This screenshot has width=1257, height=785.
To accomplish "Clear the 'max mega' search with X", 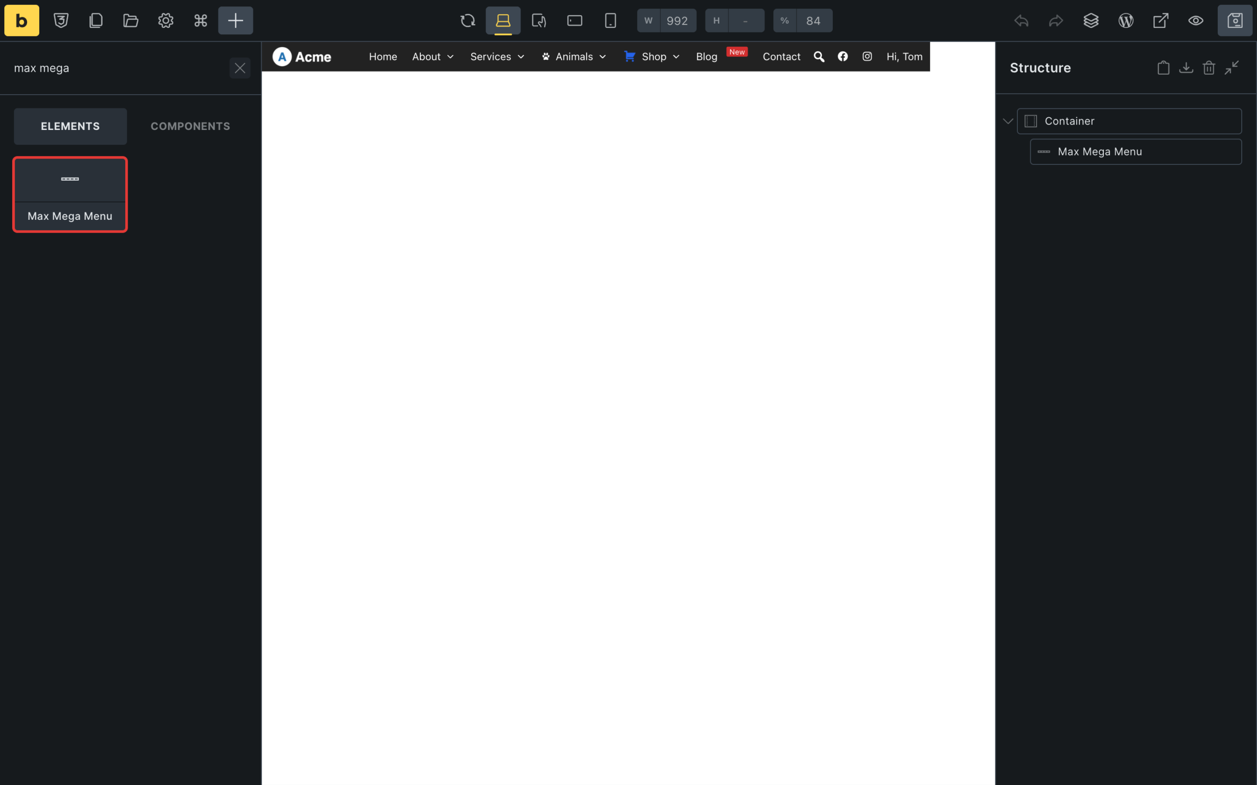I will pyautogui.click(x=240, y=68).
